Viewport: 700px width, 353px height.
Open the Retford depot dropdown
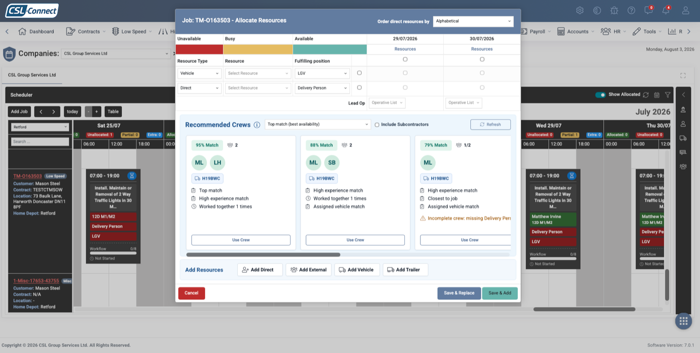pyautogui.click(x=40, y=127)
